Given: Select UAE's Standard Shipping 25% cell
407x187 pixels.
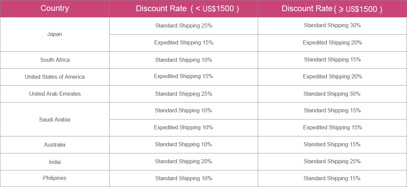Looking at the screenshot, I should click(183, 94).
